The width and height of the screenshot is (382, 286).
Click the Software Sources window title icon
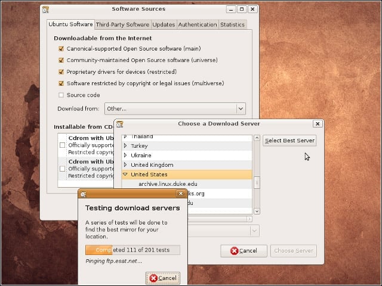pos(45,10)
